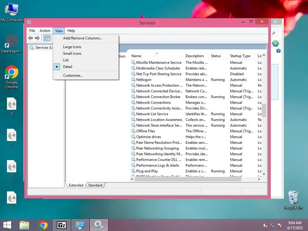Click the vertical scrollbar up arrow
This screenshot has height=231, width=308.
pos(264,55)
